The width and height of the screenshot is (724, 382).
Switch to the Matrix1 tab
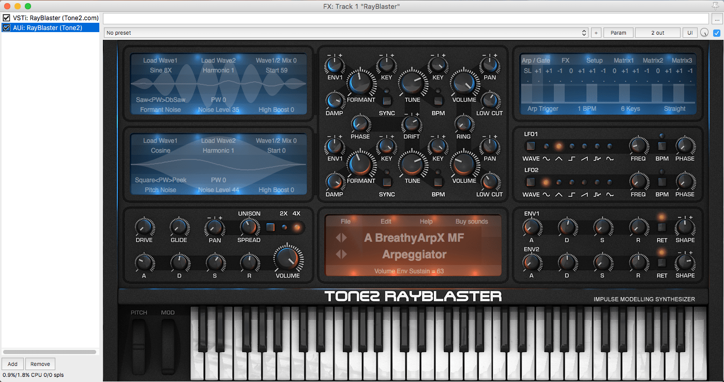pos(624,61)
